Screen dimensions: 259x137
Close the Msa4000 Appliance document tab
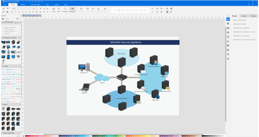click(40, 16)
